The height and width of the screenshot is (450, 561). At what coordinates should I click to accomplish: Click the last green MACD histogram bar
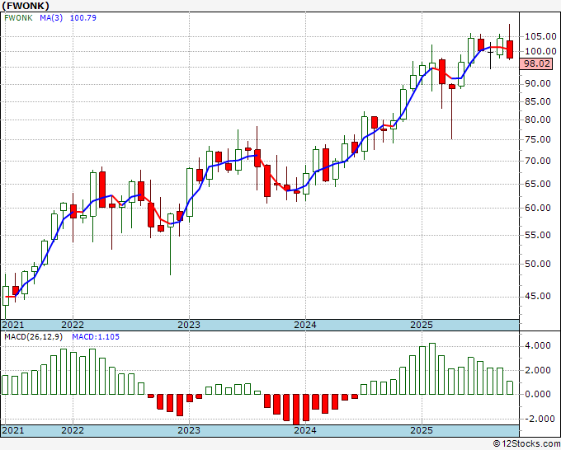510,388
